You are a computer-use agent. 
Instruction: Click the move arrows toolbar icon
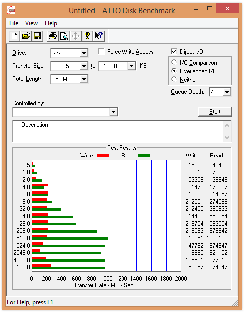point(75,36)
